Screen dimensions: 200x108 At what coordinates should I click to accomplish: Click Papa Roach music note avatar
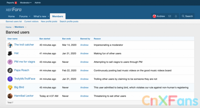10,70
